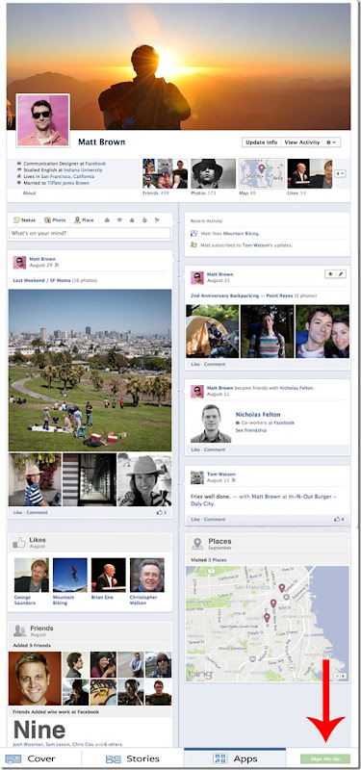Click the home living event icon
361x770 pixels.
click(x=132, y=220)
